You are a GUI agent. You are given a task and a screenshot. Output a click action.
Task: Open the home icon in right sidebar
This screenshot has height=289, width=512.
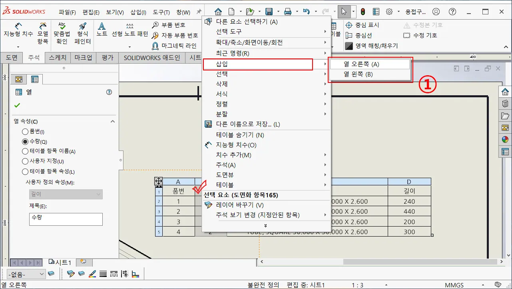pyautogui.click(x=505, y=91)
